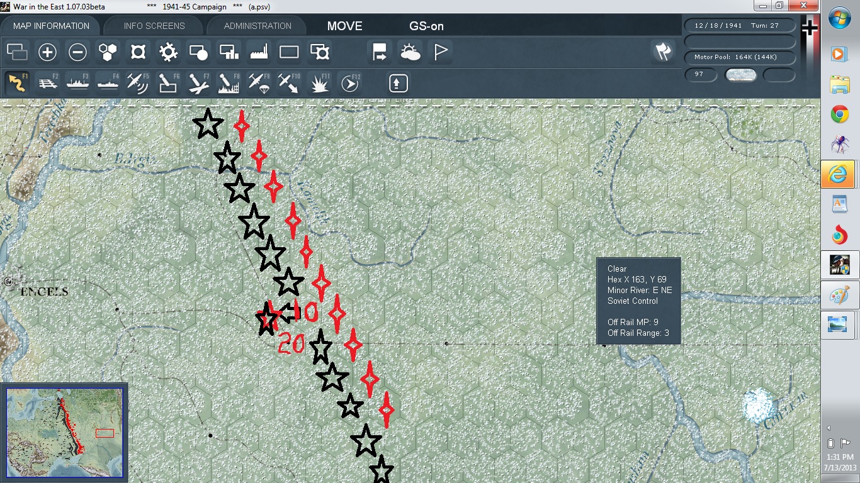Select the F6 ground bombing mode icon
The width and height of the screenshot is (860, 483).
click(x=168, y=83)
